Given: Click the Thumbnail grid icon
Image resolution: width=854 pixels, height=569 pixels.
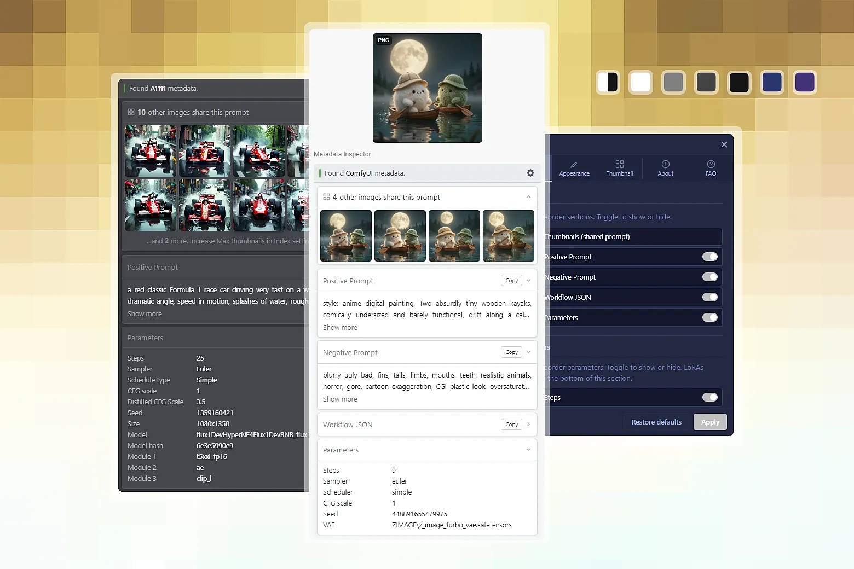Looking at the screenshot, I should coord(619,164).
